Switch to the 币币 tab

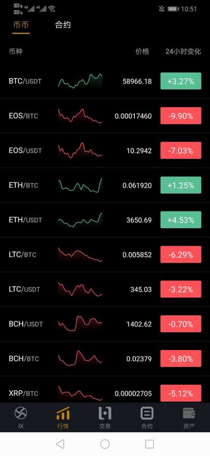pyautogui.click(x=21, y=25)
